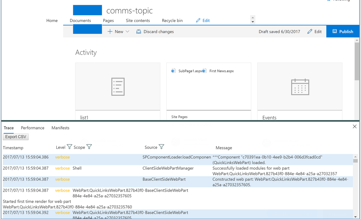Click the list1 card title
The width and height of the screenshot is (361, 219).
click(x=84, y=118)
